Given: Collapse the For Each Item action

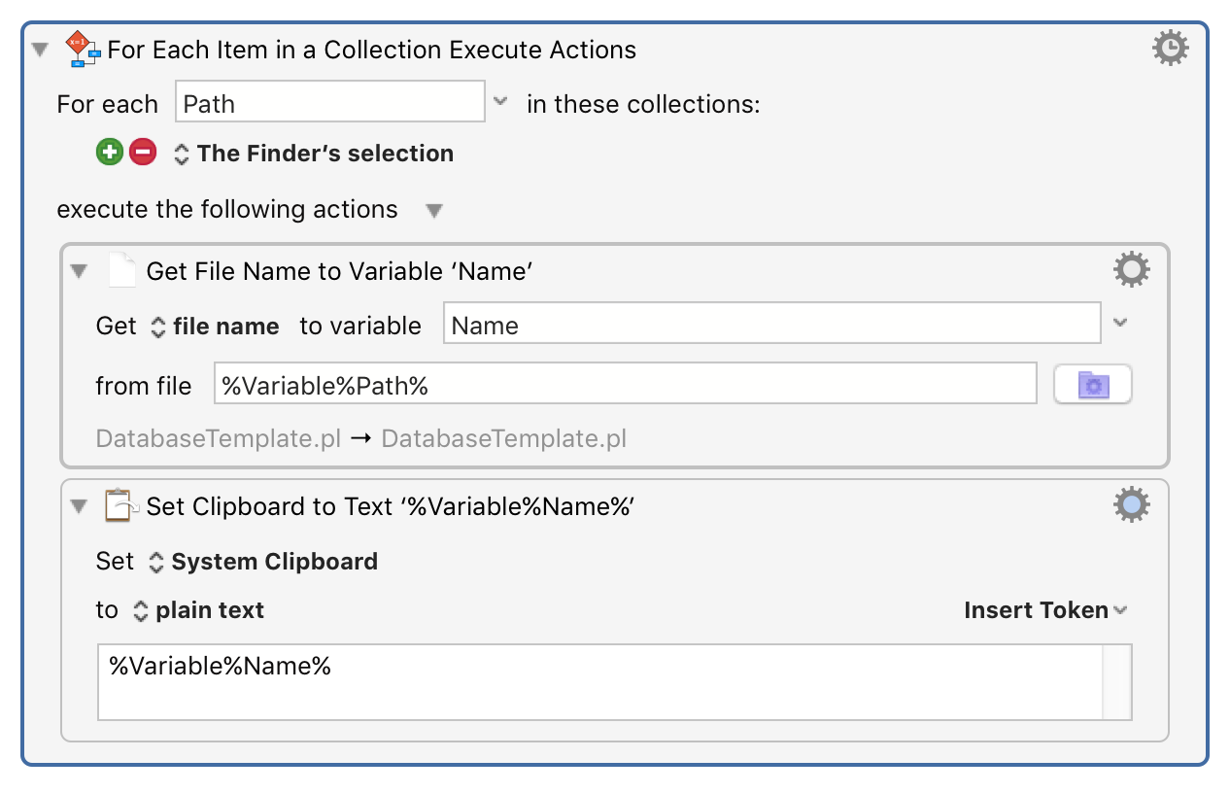Looking at the screenshot, I should [40, 49].
